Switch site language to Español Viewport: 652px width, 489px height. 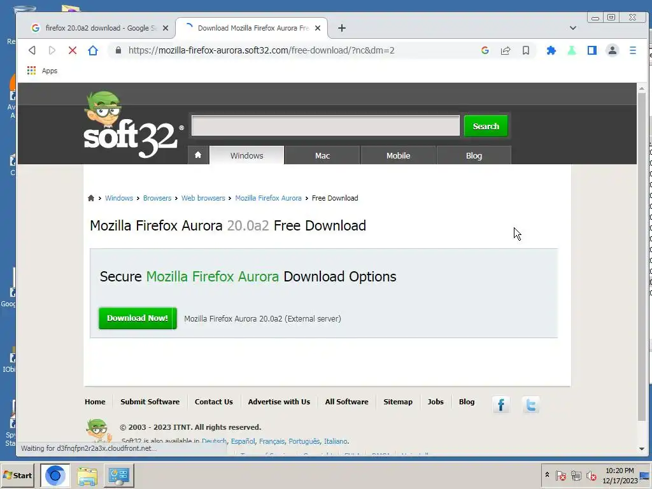tap(243, 441)
